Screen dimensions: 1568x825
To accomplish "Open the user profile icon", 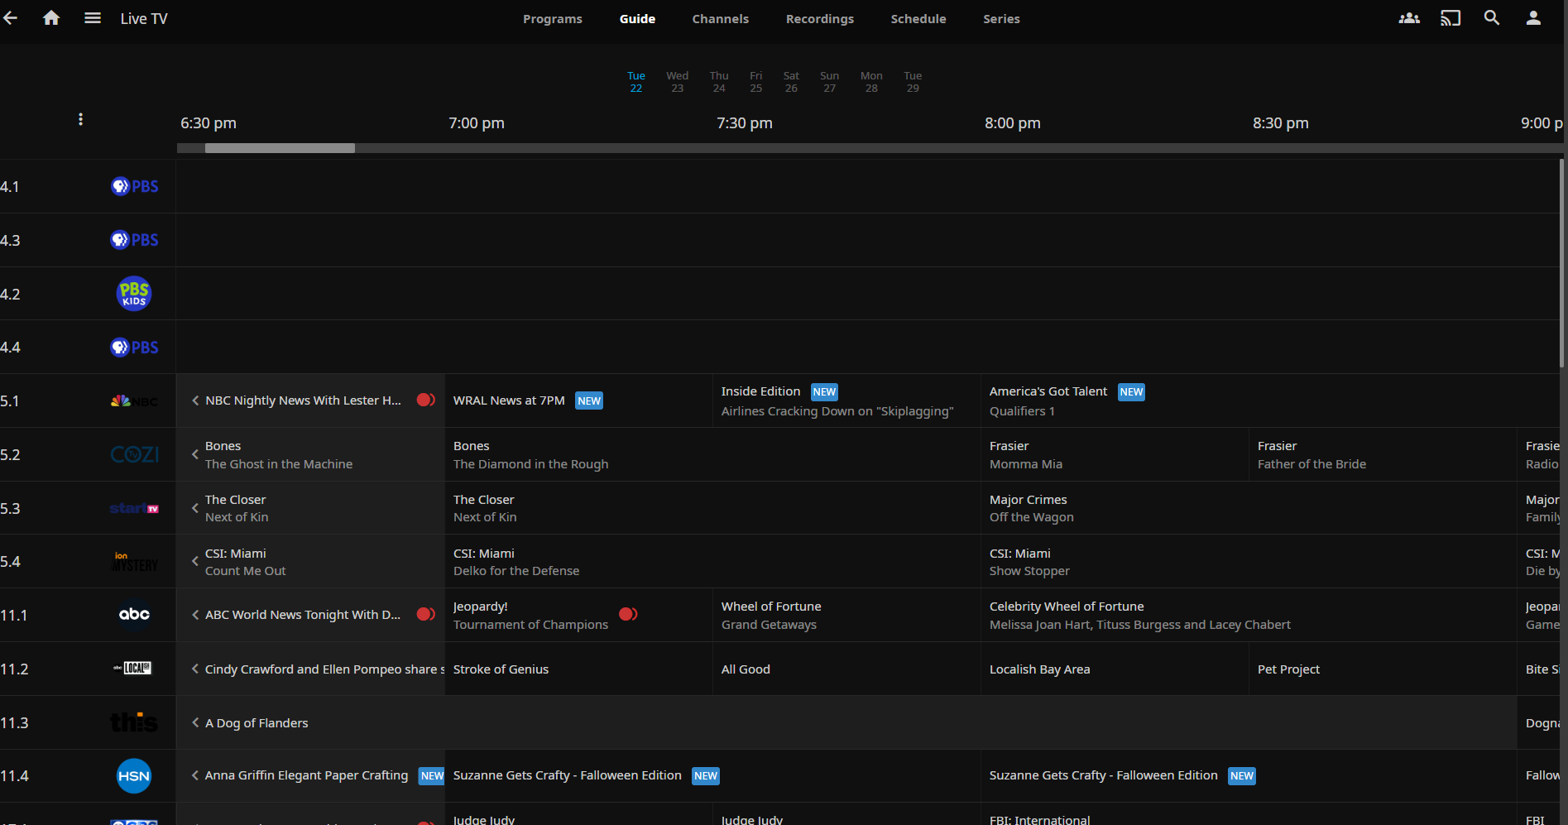I will coord(1532,18).
